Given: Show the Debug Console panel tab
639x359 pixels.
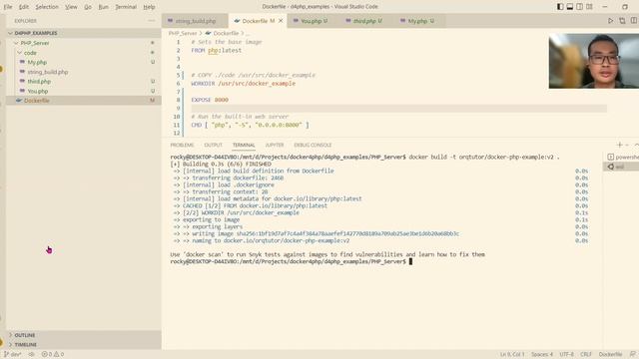Looking at the screenshot, I should tap(313, 145).
